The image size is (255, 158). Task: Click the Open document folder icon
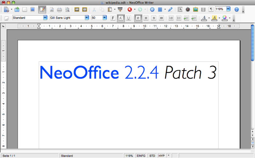click(17, 10)
